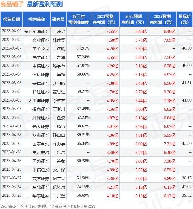
Task: Click 2025 forecast 9.30亿
Action: point(169,92)
